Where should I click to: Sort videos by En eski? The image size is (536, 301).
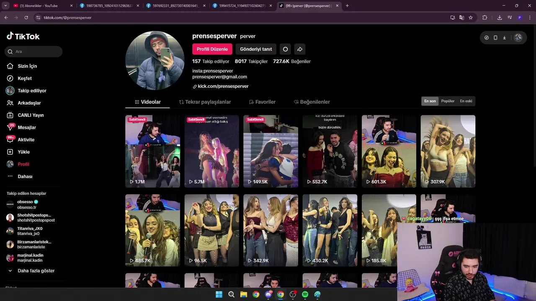click(466, 101)
